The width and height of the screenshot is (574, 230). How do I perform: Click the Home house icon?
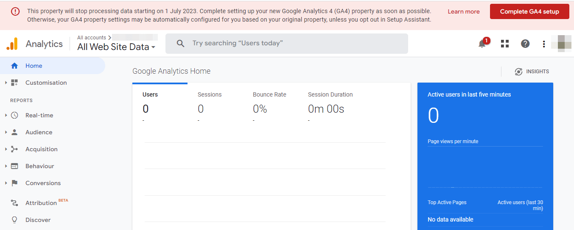pyautogui.click(x=14, y=66)
